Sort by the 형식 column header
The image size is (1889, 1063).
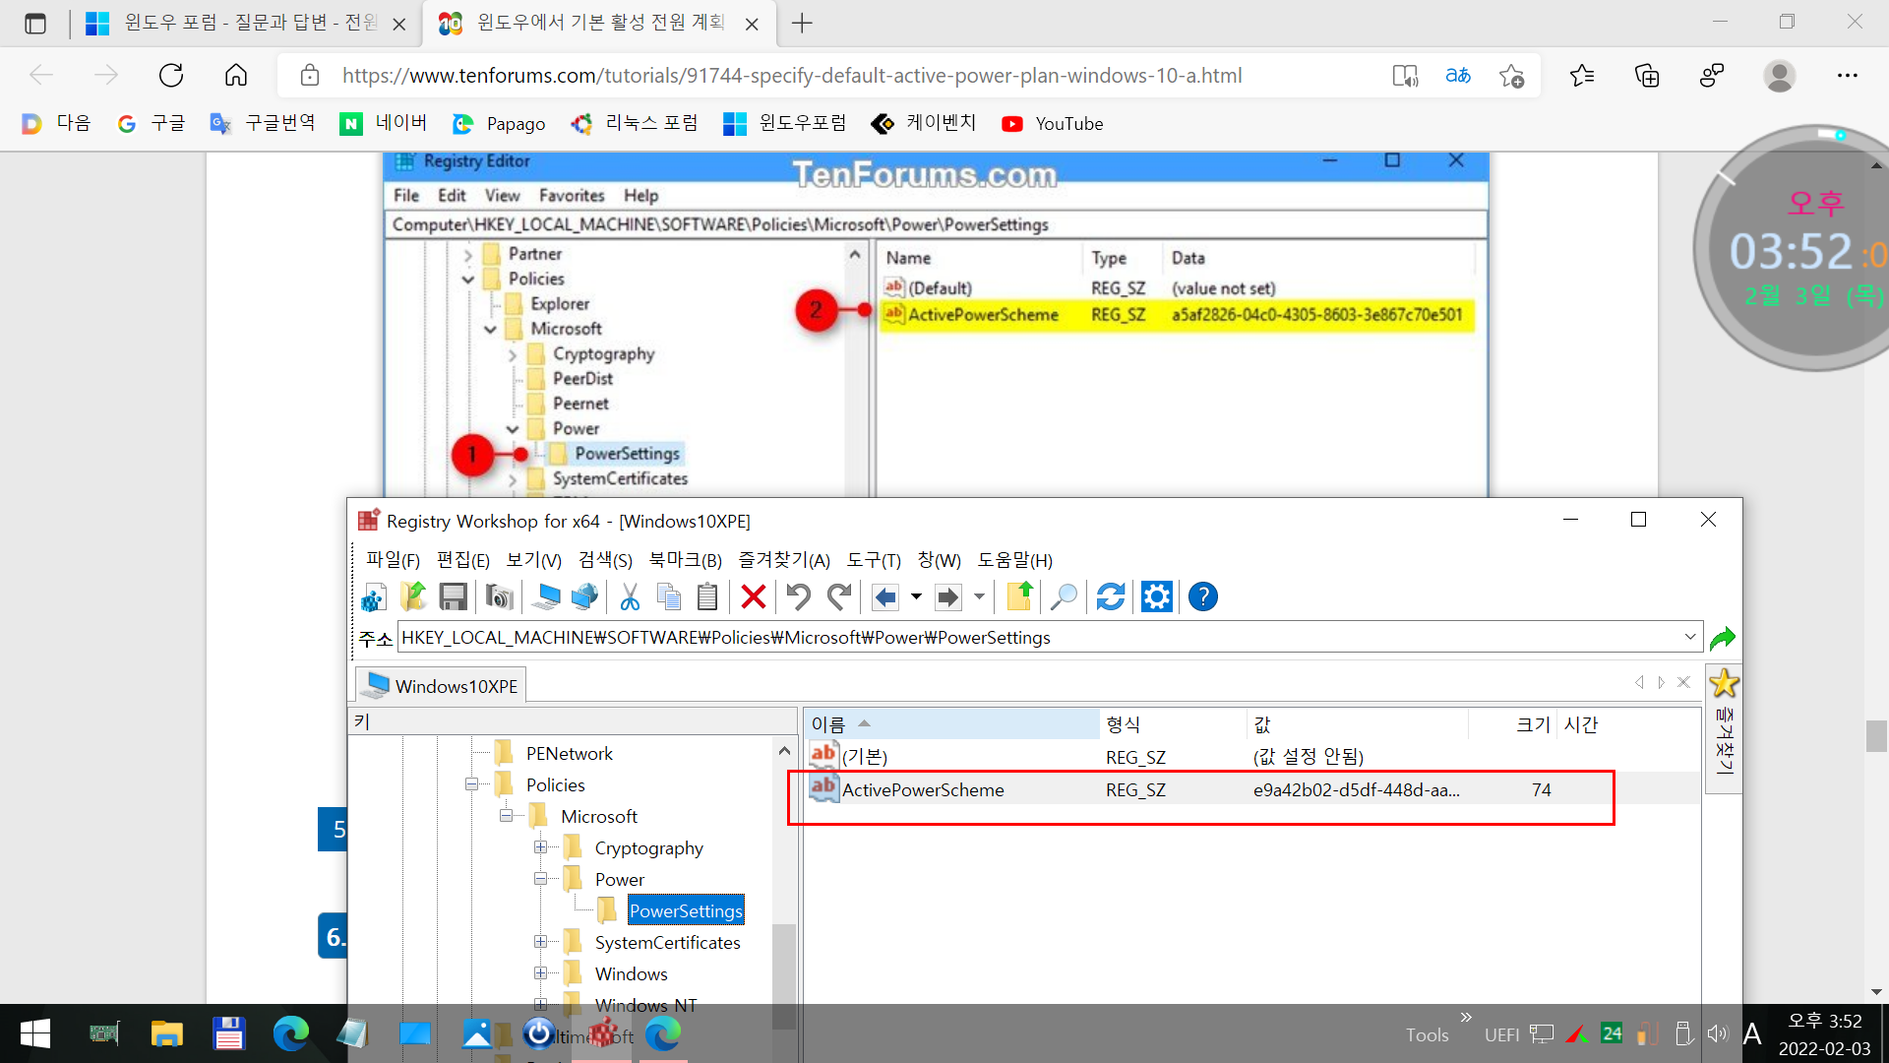(1173, 724)
